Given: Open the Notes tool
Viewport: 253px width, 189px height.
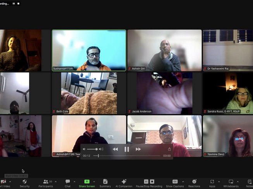Looking at the screenshot, I should [x=250, y=183].
